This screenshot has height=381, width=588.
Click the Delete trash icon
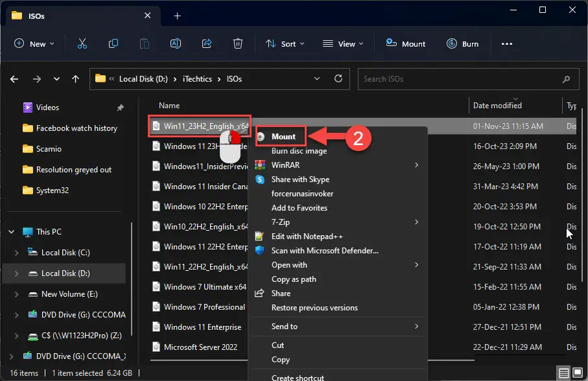tap(238, 43)
